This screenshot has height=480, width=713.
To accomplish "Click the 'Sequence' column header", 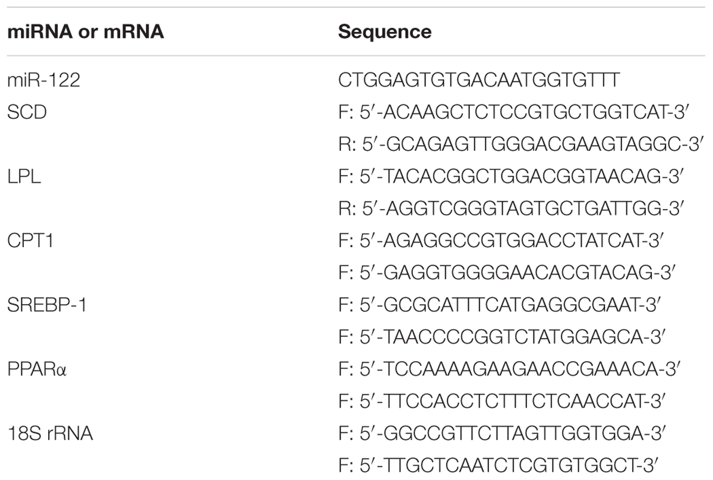I will (385, 32).
